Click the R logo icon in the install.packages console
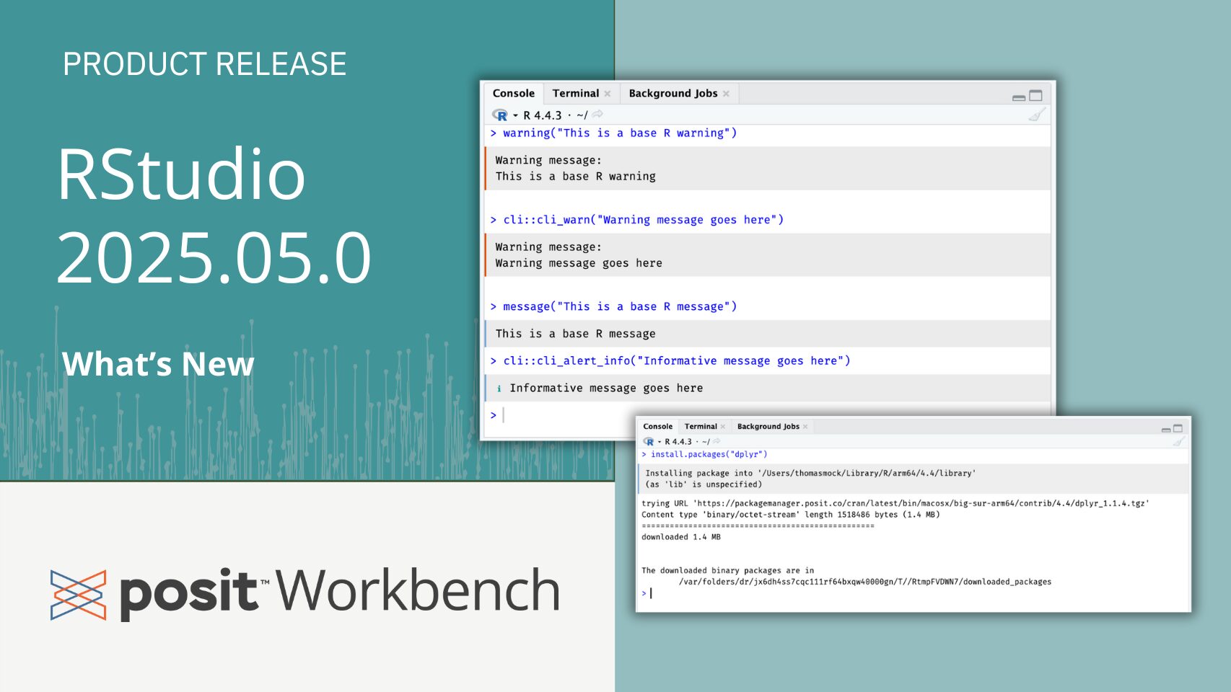1231x692 pixels. pos(649,442)
